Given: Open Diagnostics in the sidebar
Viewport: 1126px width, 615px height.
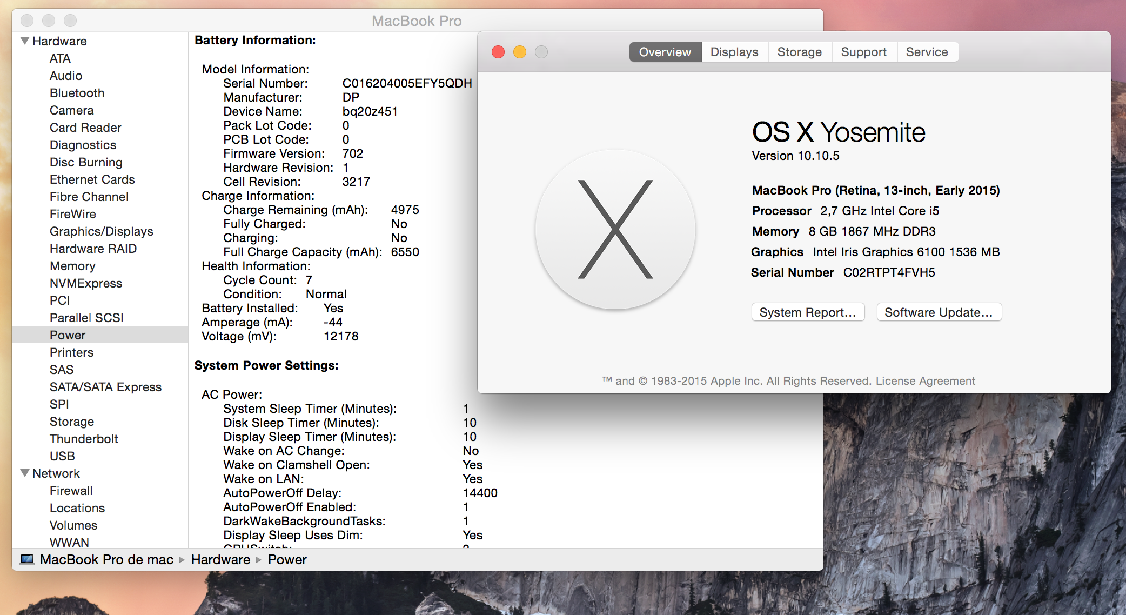Looking at the screenshot, I should pyautogui.click(x=83, y=145).
